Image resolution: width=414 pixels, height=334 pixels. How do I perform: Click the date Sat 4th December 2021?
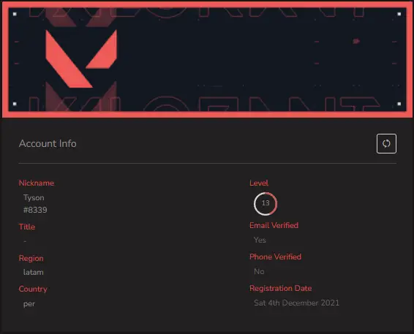296,303
